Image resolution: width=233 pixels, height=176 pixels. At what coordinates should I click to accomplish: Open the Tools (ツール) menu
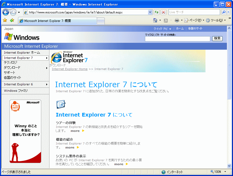coord(216,20)
